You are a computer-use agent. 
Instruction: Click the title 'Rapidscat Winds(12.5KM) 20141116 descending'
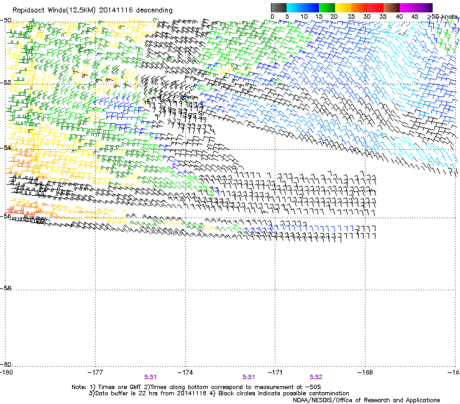pos(93,10)
